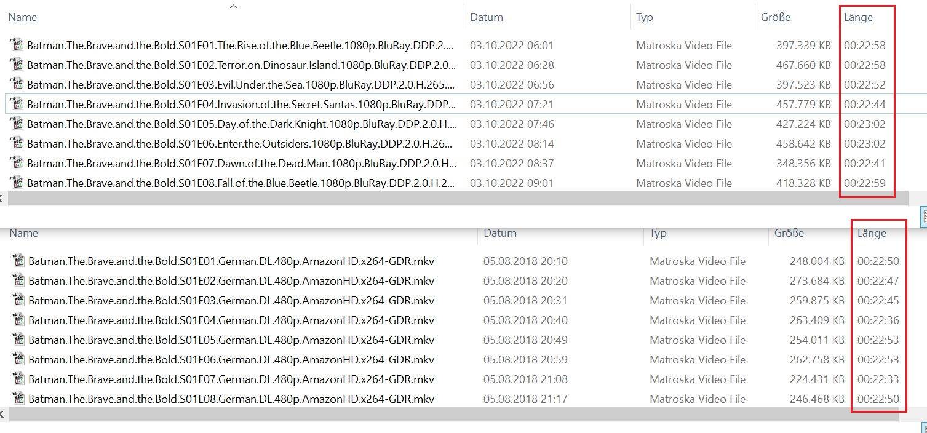927x433 pixels.
Task: Click size value 224.431 KB
Action: point(817,379)
